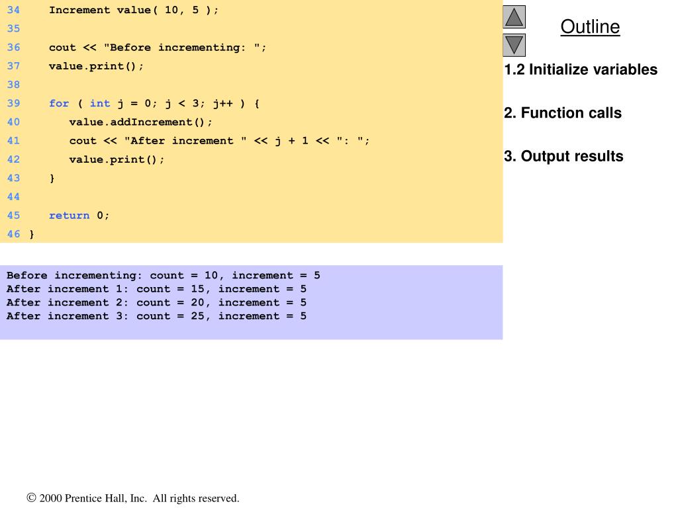Click output 'Before incrementing: count = 10, increment = 5'
Screen dimensions: 678x508
pos(164,276)
